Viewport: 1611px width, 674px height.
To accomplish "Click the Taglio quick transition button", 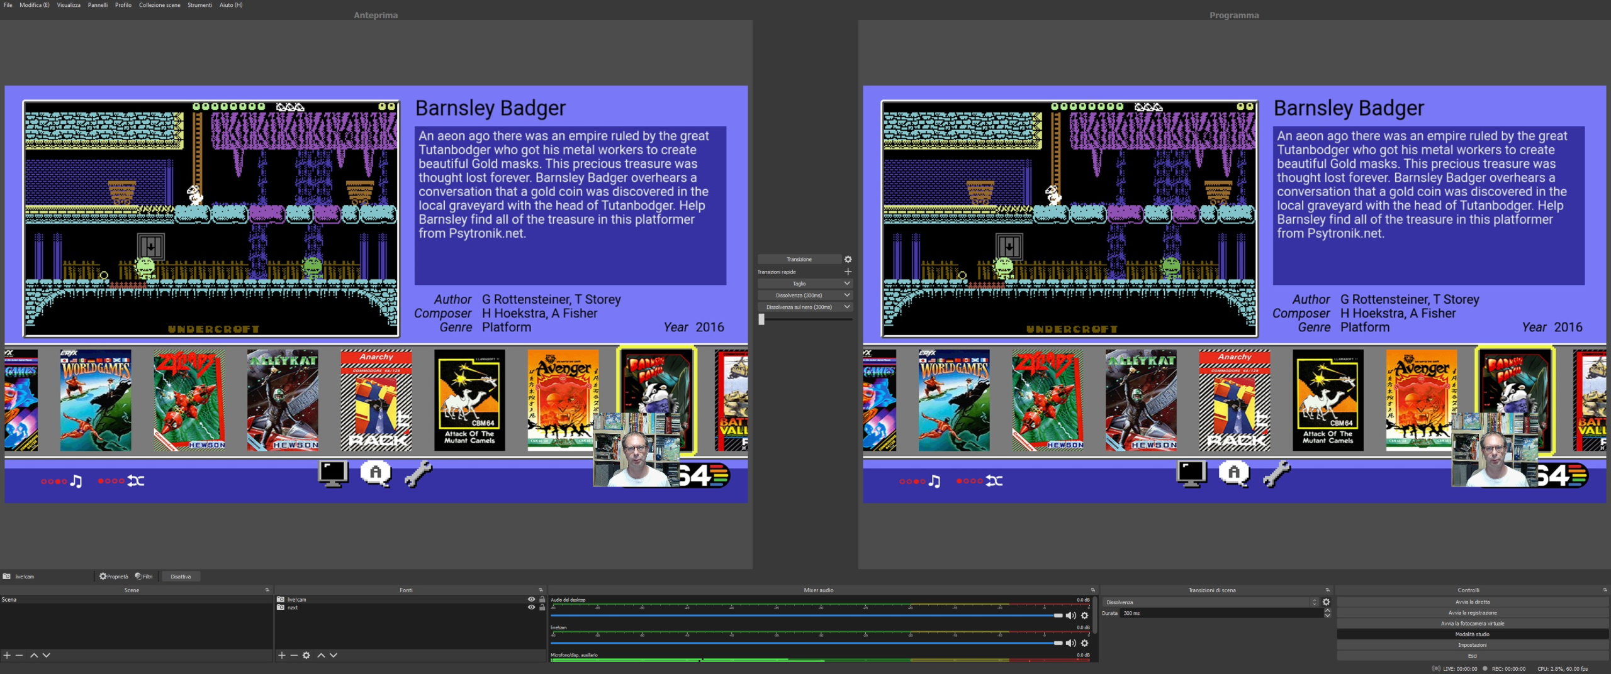I will 799,284.
